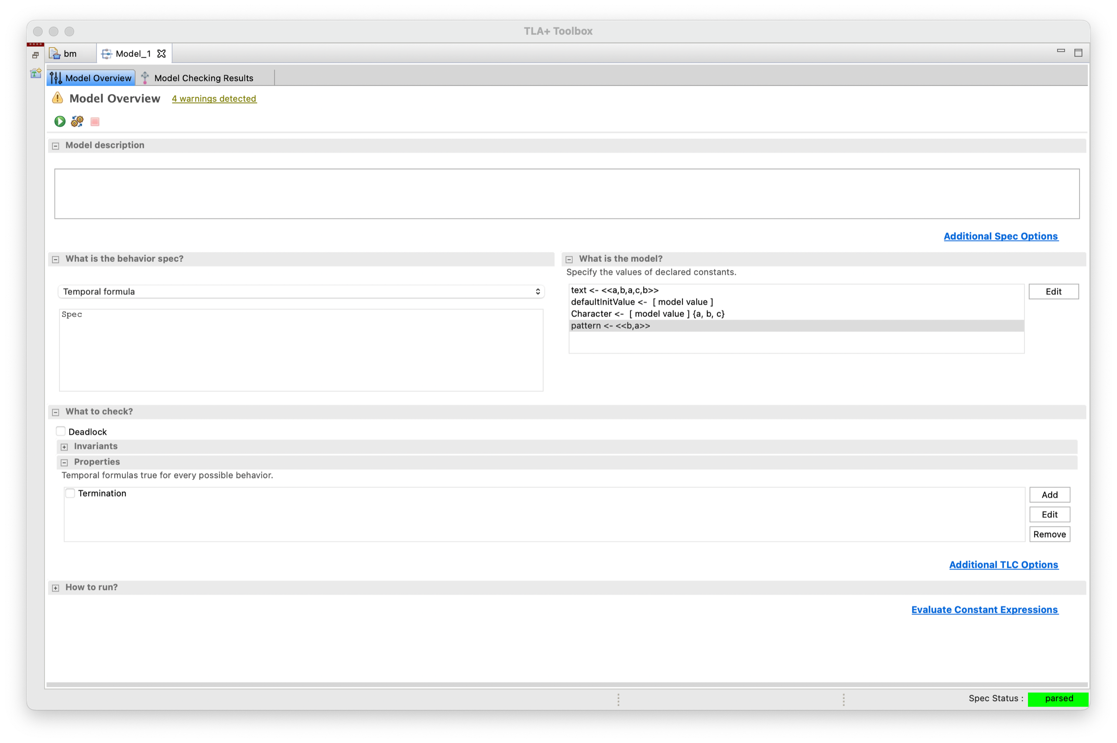Switch to the bm spec tab

[x=70, y=54]
